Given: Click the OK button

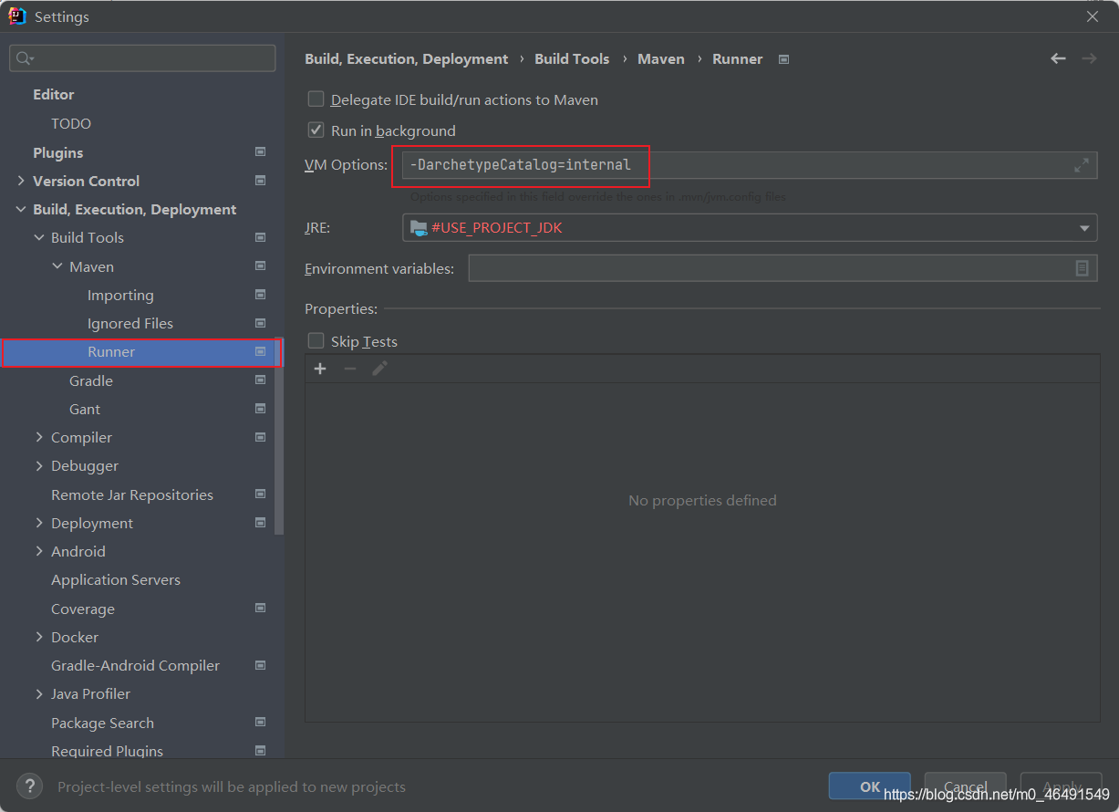Looking at the screenshot, I should tap(870, 786).
